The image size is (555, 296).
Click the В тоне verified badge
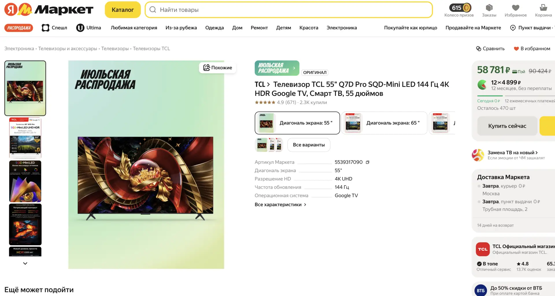(479, 264)
